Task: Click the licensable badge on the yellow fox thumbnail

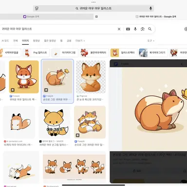Action: 13,90
